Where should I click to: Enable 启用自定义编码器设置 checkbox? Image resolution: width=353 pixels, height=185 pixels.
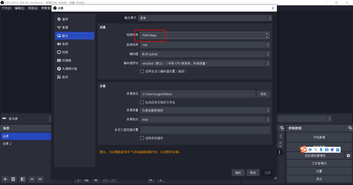click(x=142, y=71)
